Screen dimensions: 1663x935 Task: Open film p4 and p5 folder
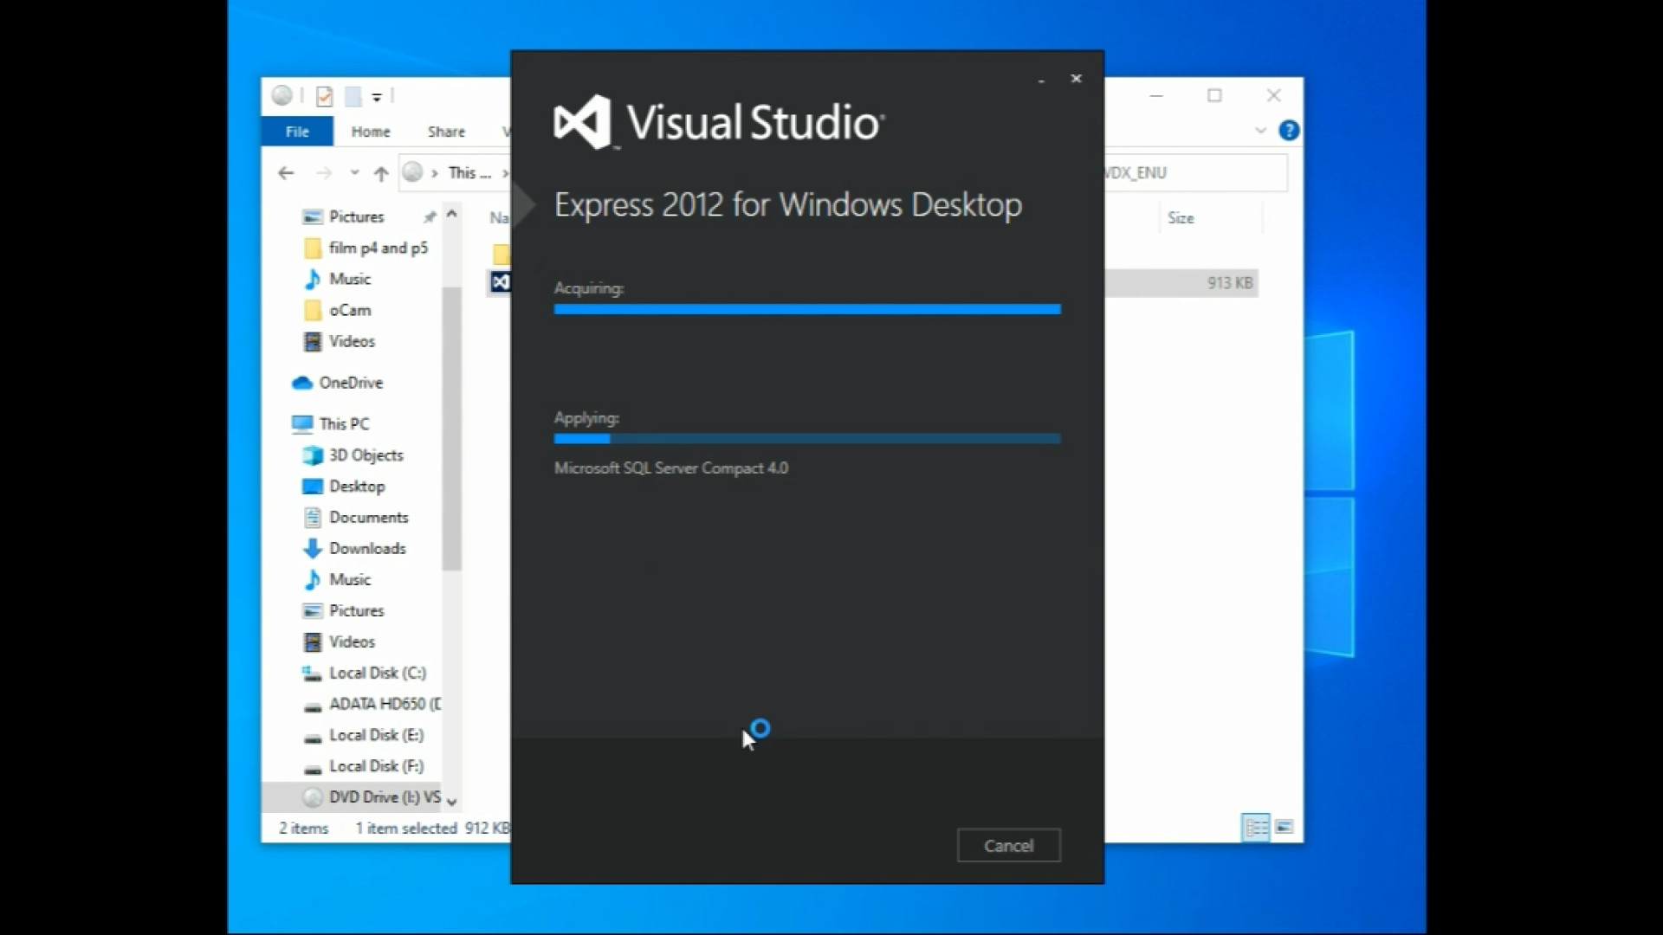(x=378, y=248)
